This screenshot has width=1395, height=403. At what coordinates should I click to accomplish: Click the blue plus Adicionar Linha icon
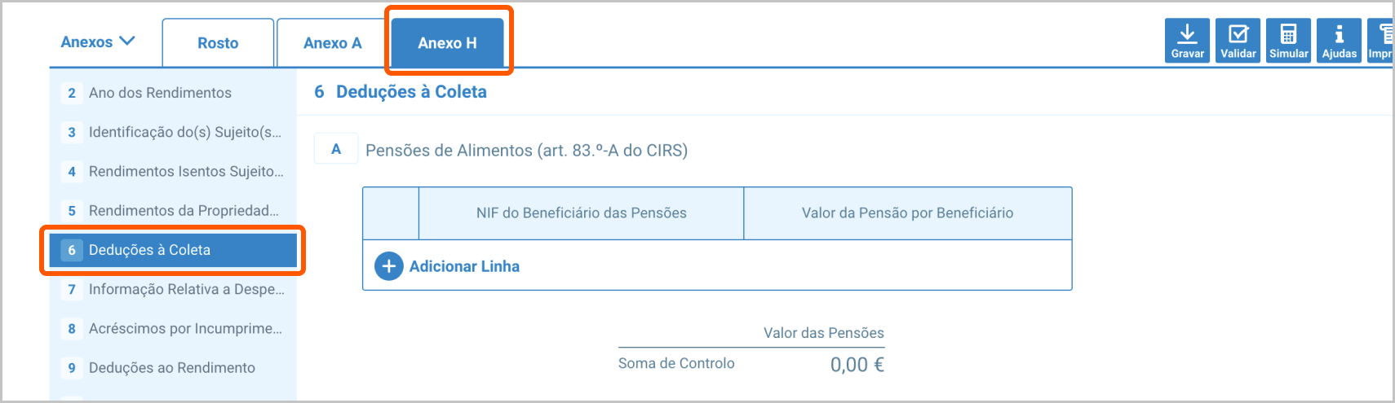389,266
